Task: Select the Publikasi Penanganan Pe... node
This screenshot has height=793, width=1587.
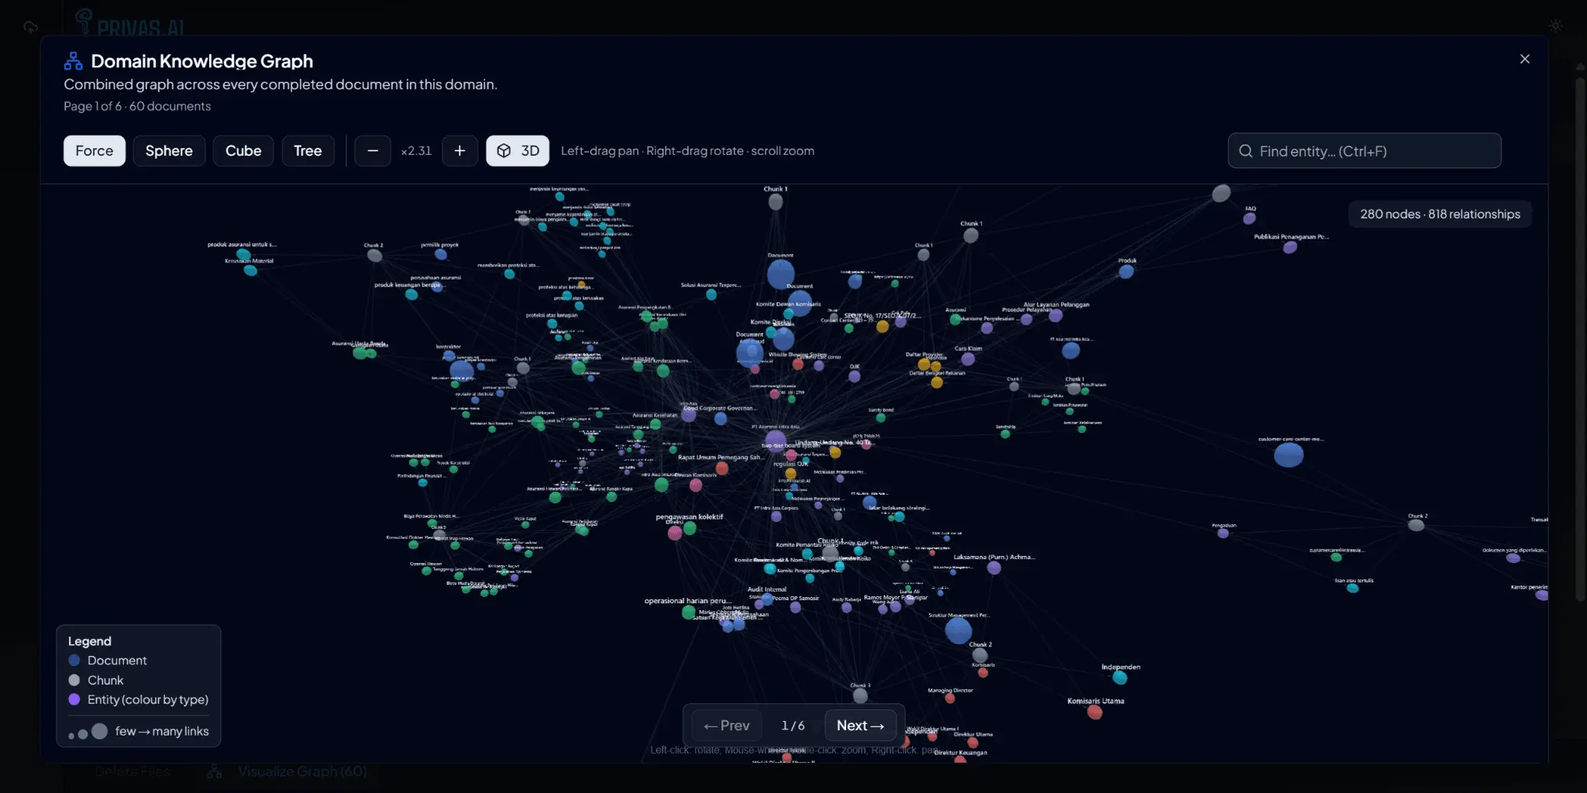Action: 1290,247
